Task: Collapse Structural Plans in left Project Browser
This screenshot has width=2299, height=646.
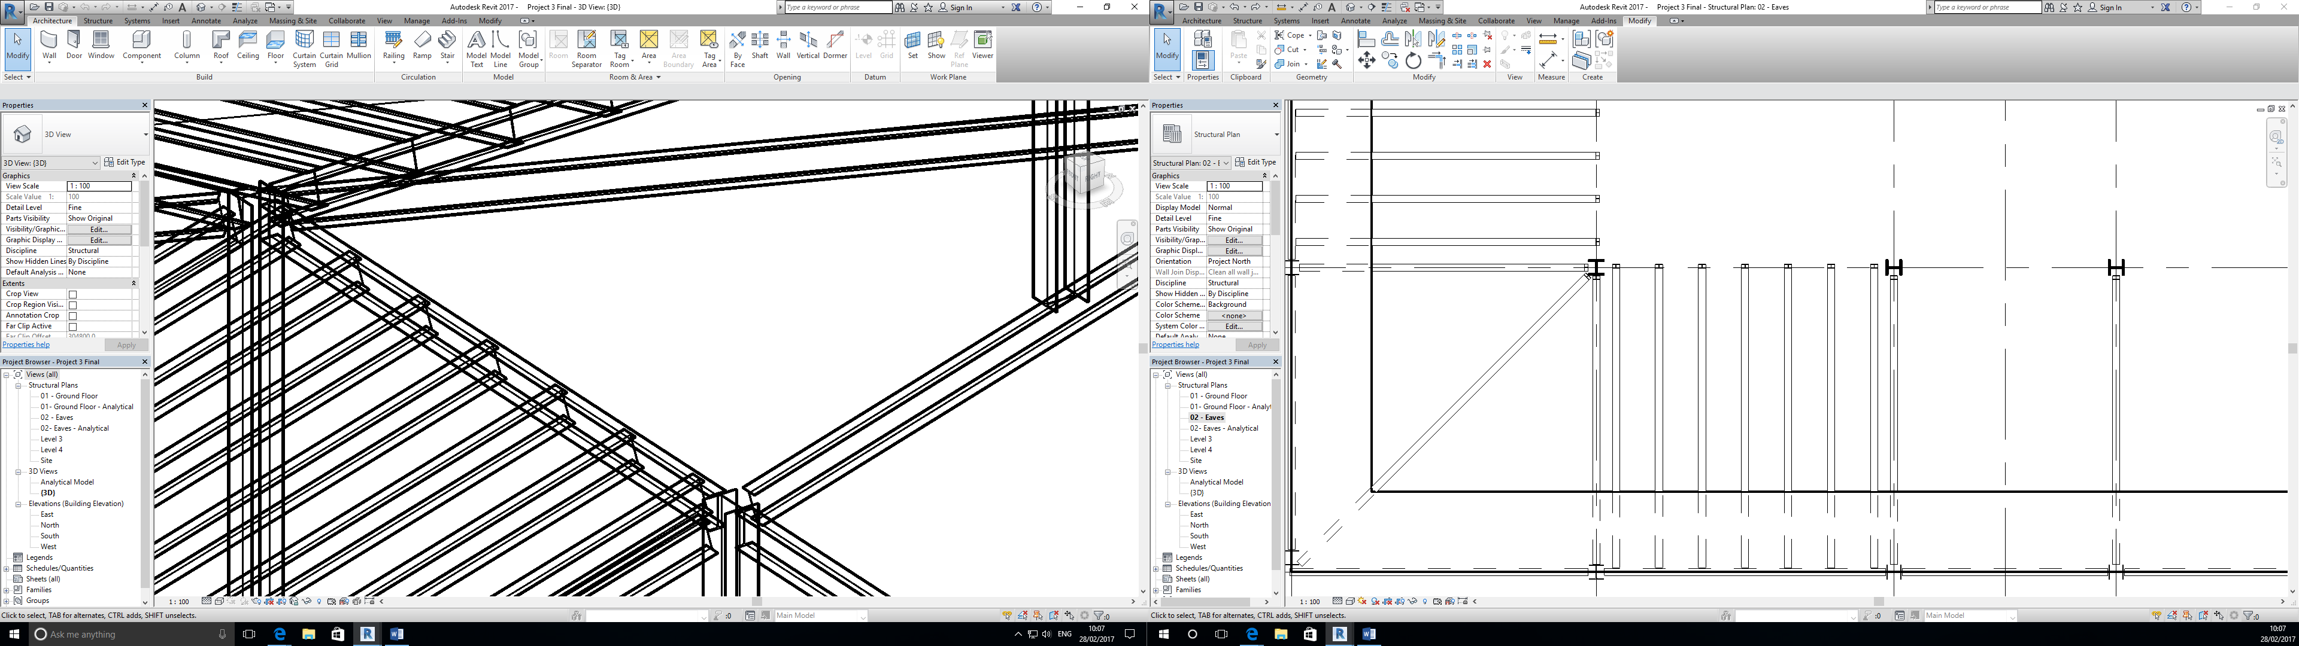Action: (x=18, y=385)
